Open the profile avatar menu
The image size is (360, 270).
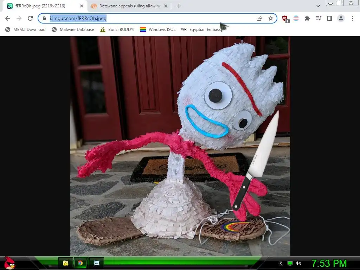(341, 18)
